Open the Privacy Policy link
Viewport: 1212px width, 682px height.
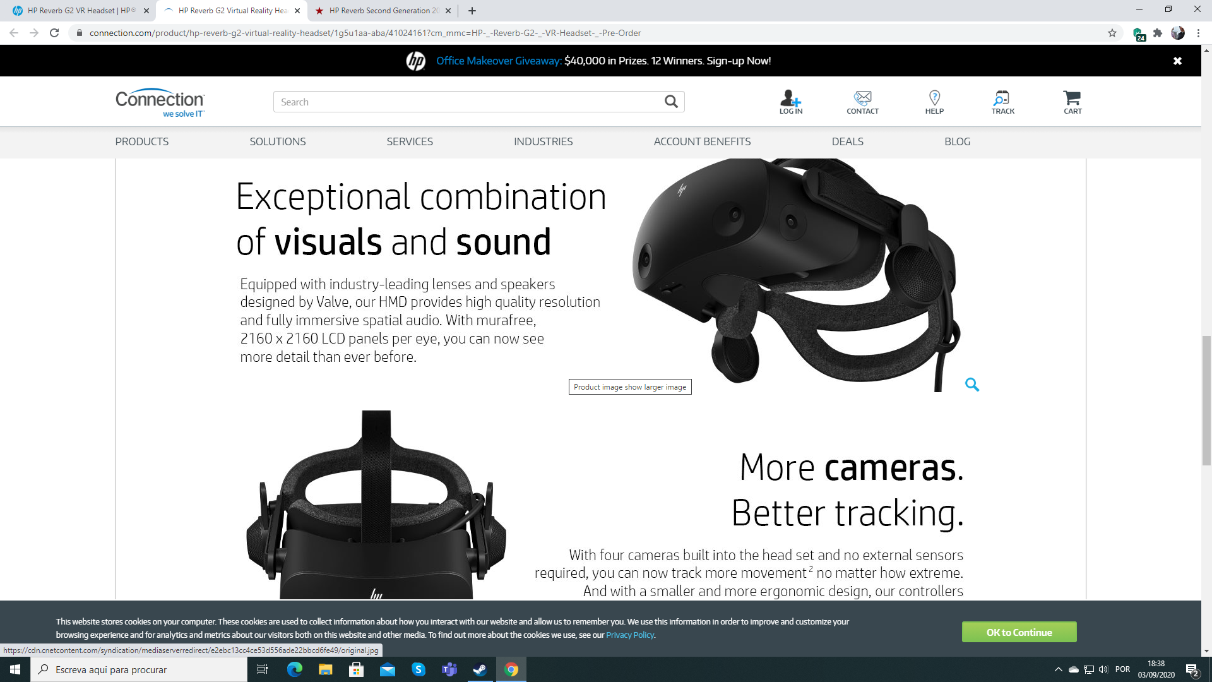click(630, 635)
